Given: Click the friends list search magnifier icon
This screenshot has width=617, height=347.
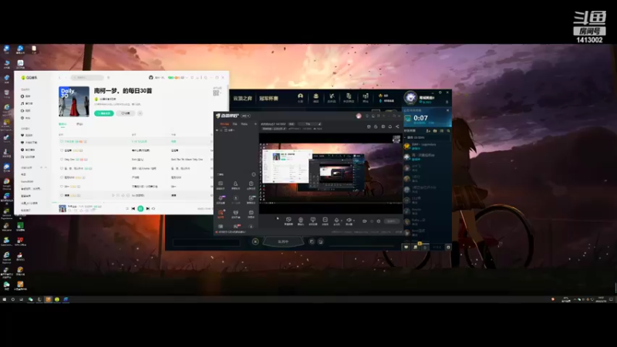Looking at the screenshot, I should pyautogui.click(x=448, y=131).
